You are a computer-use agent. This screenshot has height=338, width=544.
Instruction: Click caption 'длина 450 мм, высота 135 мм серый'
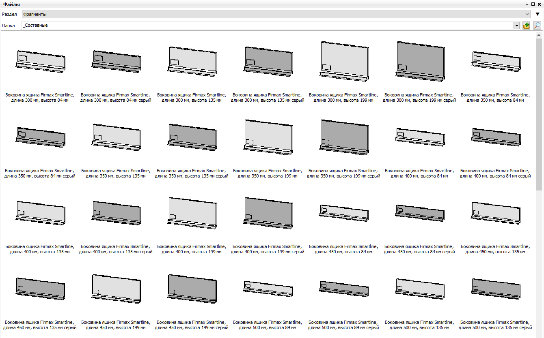tap(40, 327)
